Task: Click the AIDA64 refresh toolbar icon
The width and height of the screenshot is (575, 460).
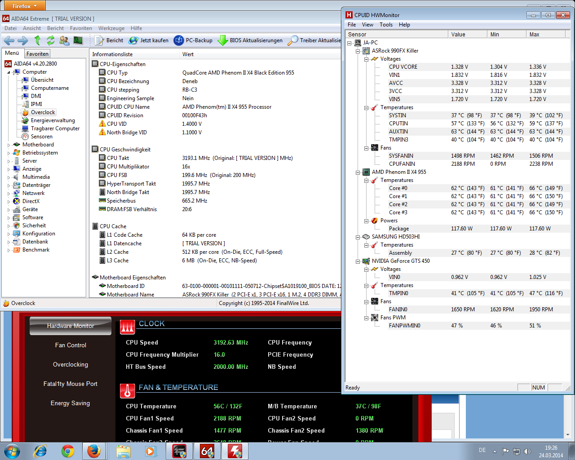Action: click(x=50, y=40)
